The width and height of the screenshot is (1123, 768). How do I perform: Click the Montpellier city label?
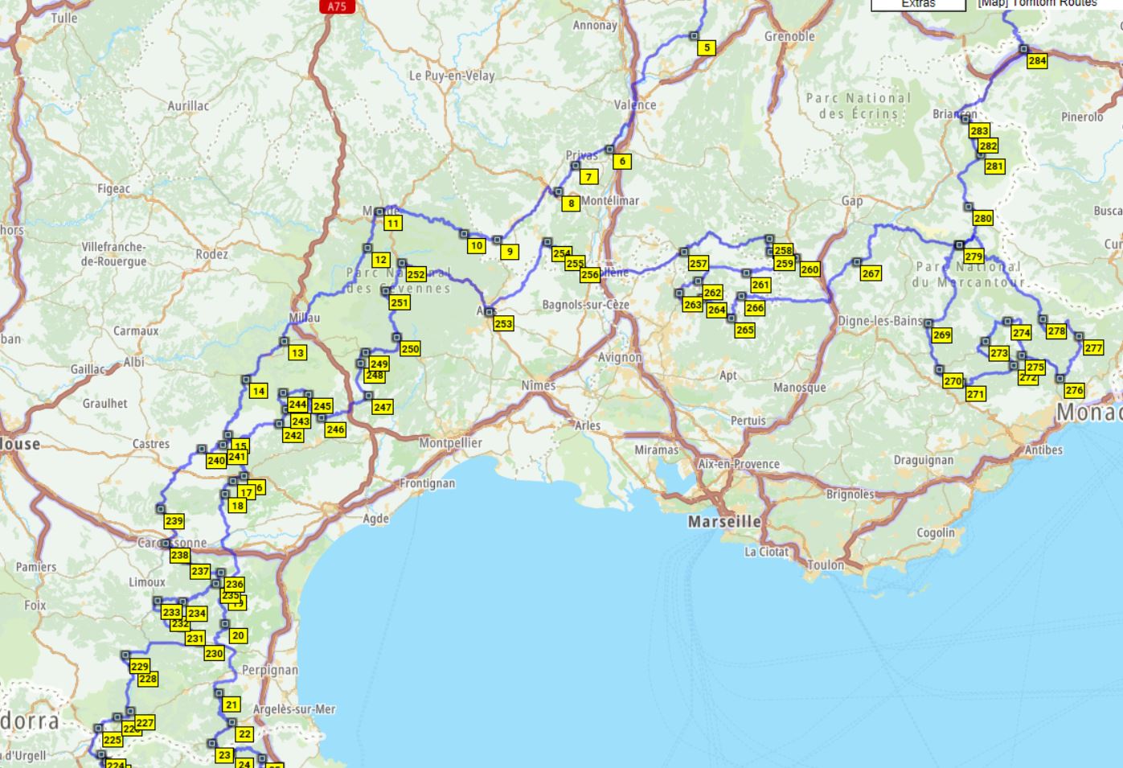point(450,443)
